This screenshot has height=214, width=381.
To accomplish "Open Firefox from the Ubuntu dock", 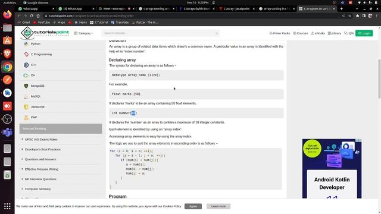I will click(x=7, y=14).
